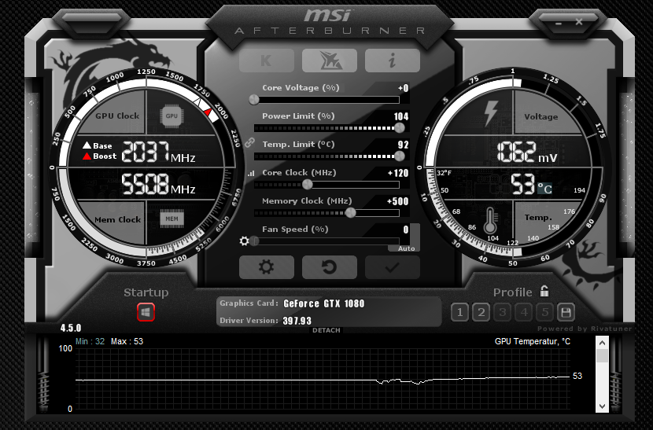Click the DETACH monitor label
This screenshot has height=430, width=653.
point(326,330)
